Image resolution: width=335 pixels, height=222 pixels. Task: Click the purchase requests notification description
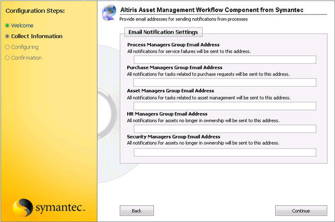(208, 75)
